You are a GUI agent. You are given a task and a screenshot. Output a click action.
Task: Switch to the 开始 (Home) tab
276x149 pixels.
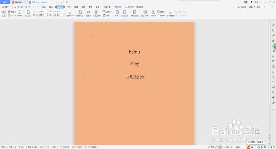pos(44,7)
